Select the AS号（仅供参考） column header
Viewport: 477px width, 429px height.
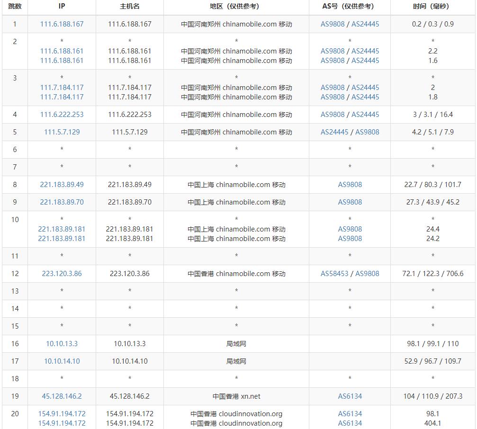[x=350, y=6]
